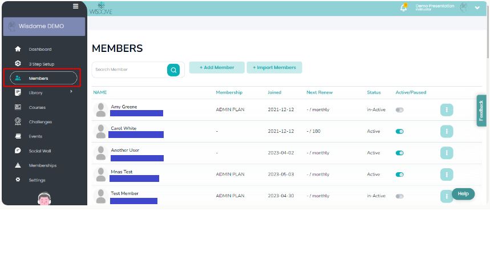Click the member name Carol White
Image resolution: width=490 pixels, height=272 pixels.
(x=123, y=128)
